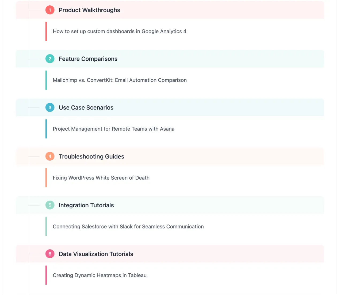
Task: Click Project Management for Remote Teams with Asana
Action: pos(114,129)
